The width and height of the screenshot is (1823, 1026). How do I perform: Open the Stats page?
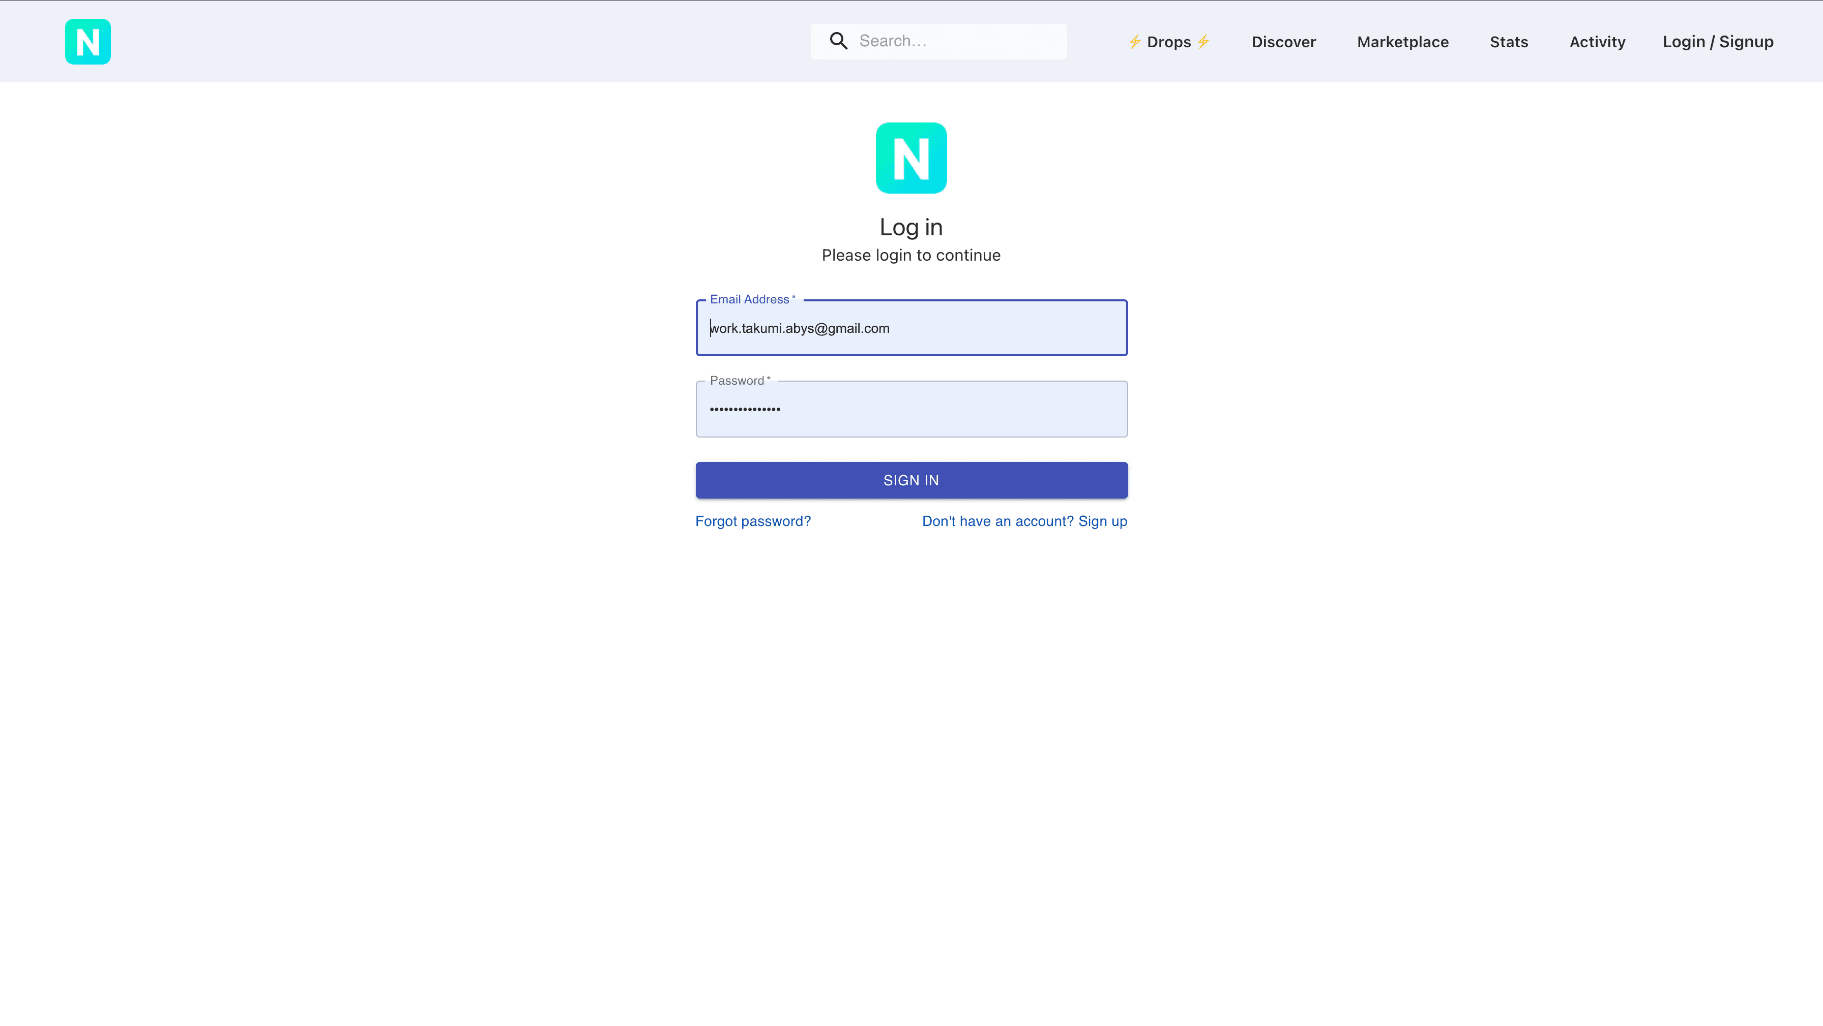tap(1509, 42)
